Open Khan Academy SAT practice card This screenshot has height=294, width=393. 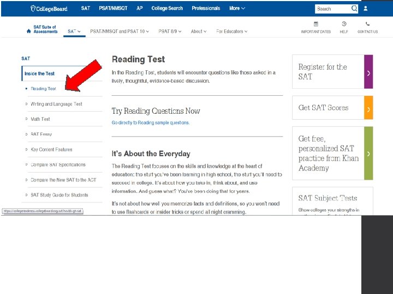(x=332, y=153)
